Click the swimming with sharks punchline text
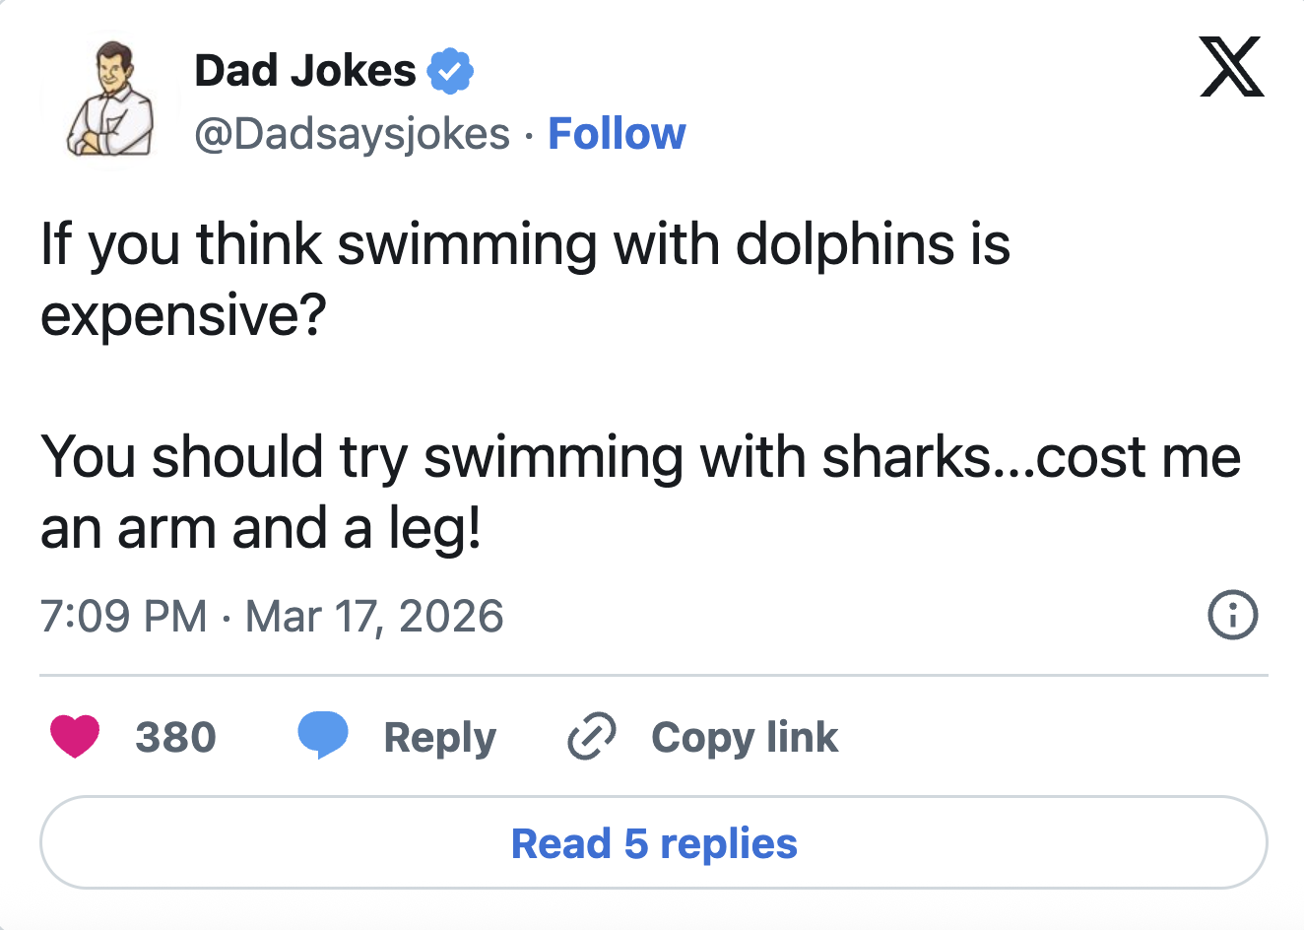The width and height of the screenshot is (1304, 930). 640,457
